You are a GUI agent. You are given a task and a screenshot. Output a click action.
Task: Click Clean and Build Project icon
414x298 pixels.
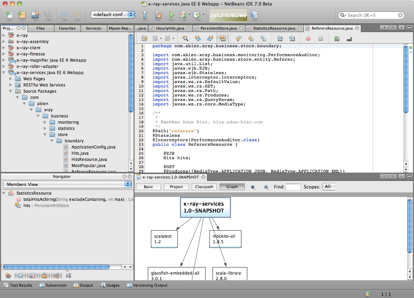click(x=158, y=15)
